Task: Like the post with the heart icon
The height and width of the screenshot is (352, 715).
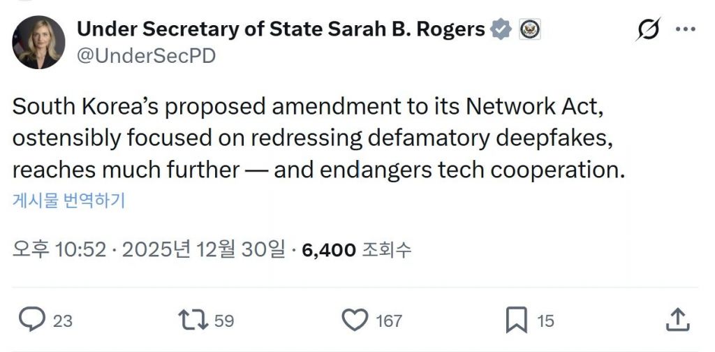Action: [355, 321]
